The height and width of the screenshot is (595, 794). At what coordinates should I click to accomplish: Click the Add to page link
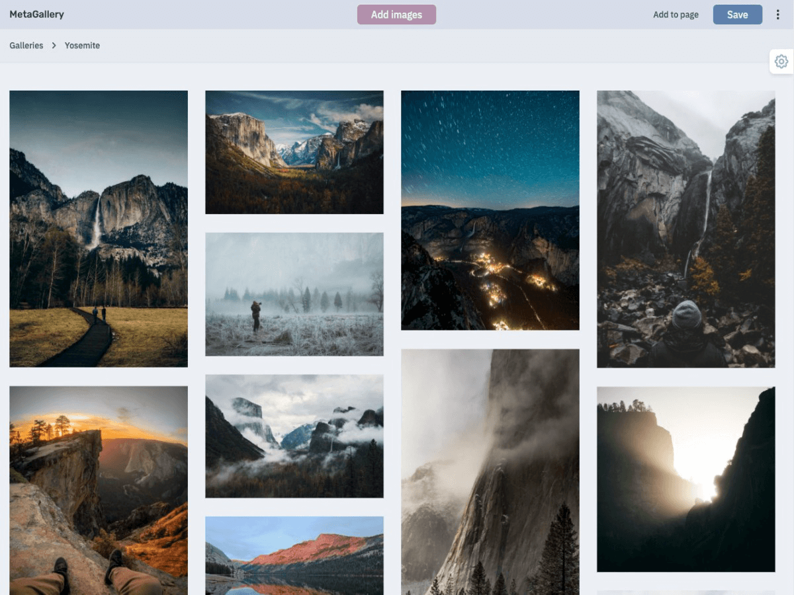coord(676,15)
